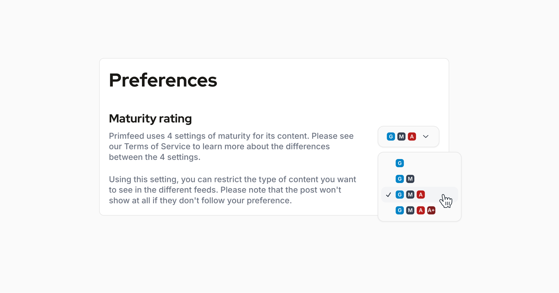Click the red A badge in dropdown button
559x293 pixels.
pyautogui.click(x=412, y=136)
